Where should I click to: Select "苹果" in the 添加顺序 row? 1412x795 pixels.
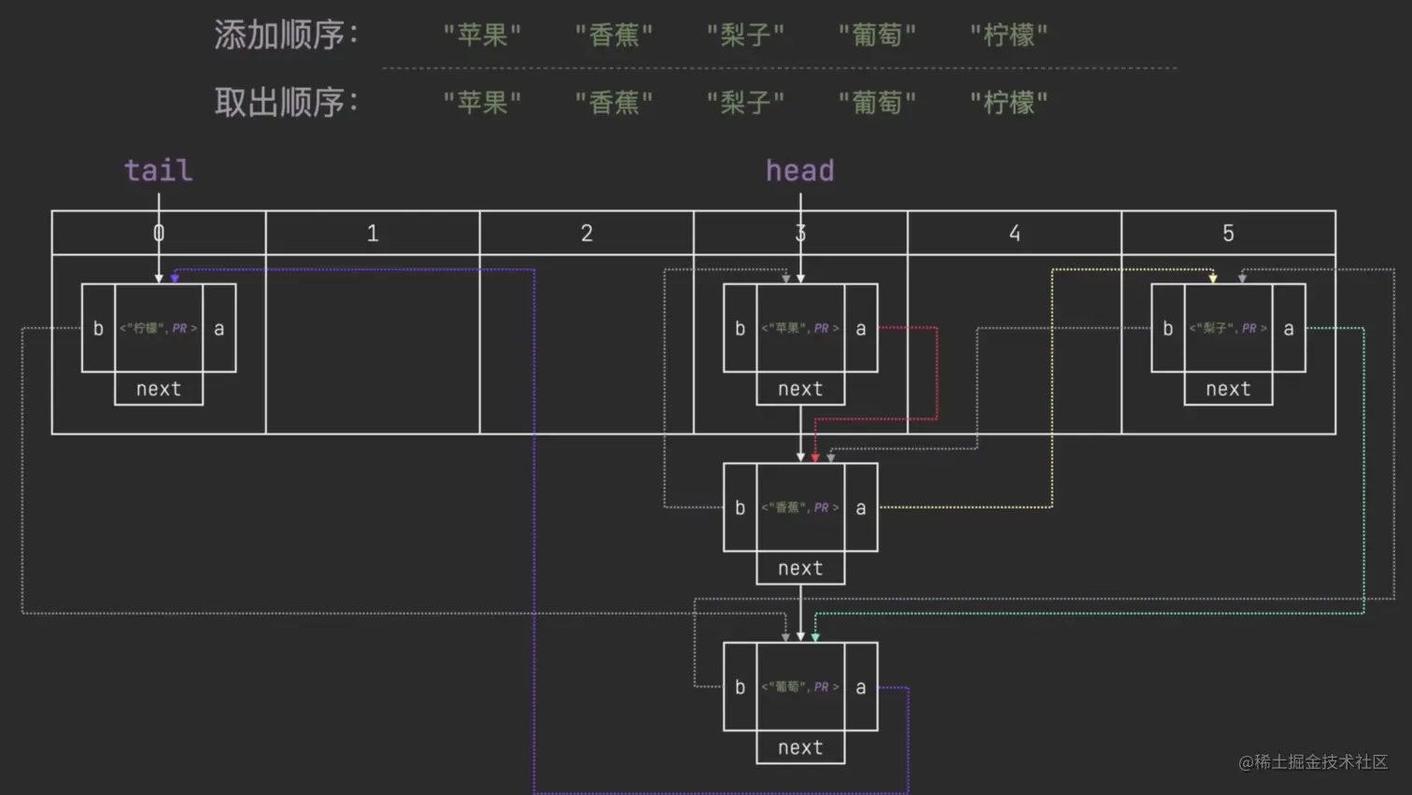(x=482, y=35)
